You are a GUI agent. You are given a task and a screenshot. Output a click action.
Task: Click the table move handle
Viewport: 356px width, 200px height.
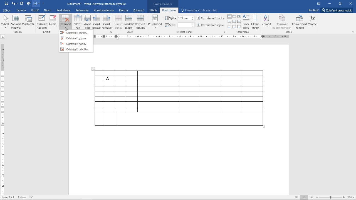click(x=93, y=69)
